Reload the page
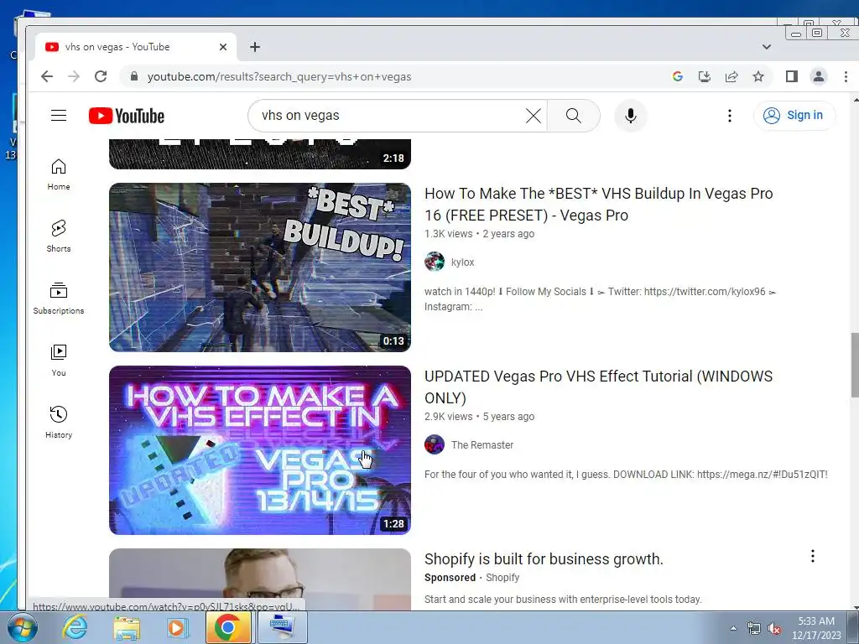 (x=101, y=76)
